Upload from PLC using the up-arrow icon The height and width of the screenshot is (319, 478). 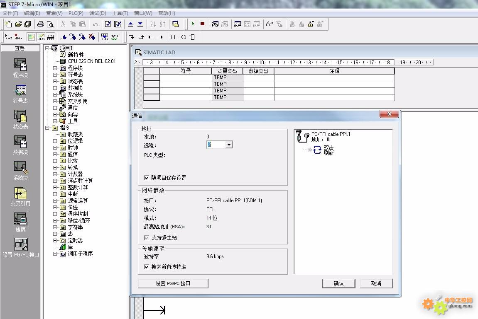tap(130, 24)
